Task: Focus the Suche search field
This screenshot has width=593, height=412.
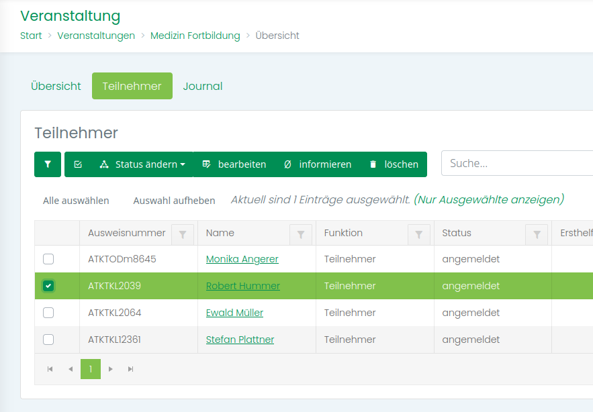Action: click(x=516, y=163)
